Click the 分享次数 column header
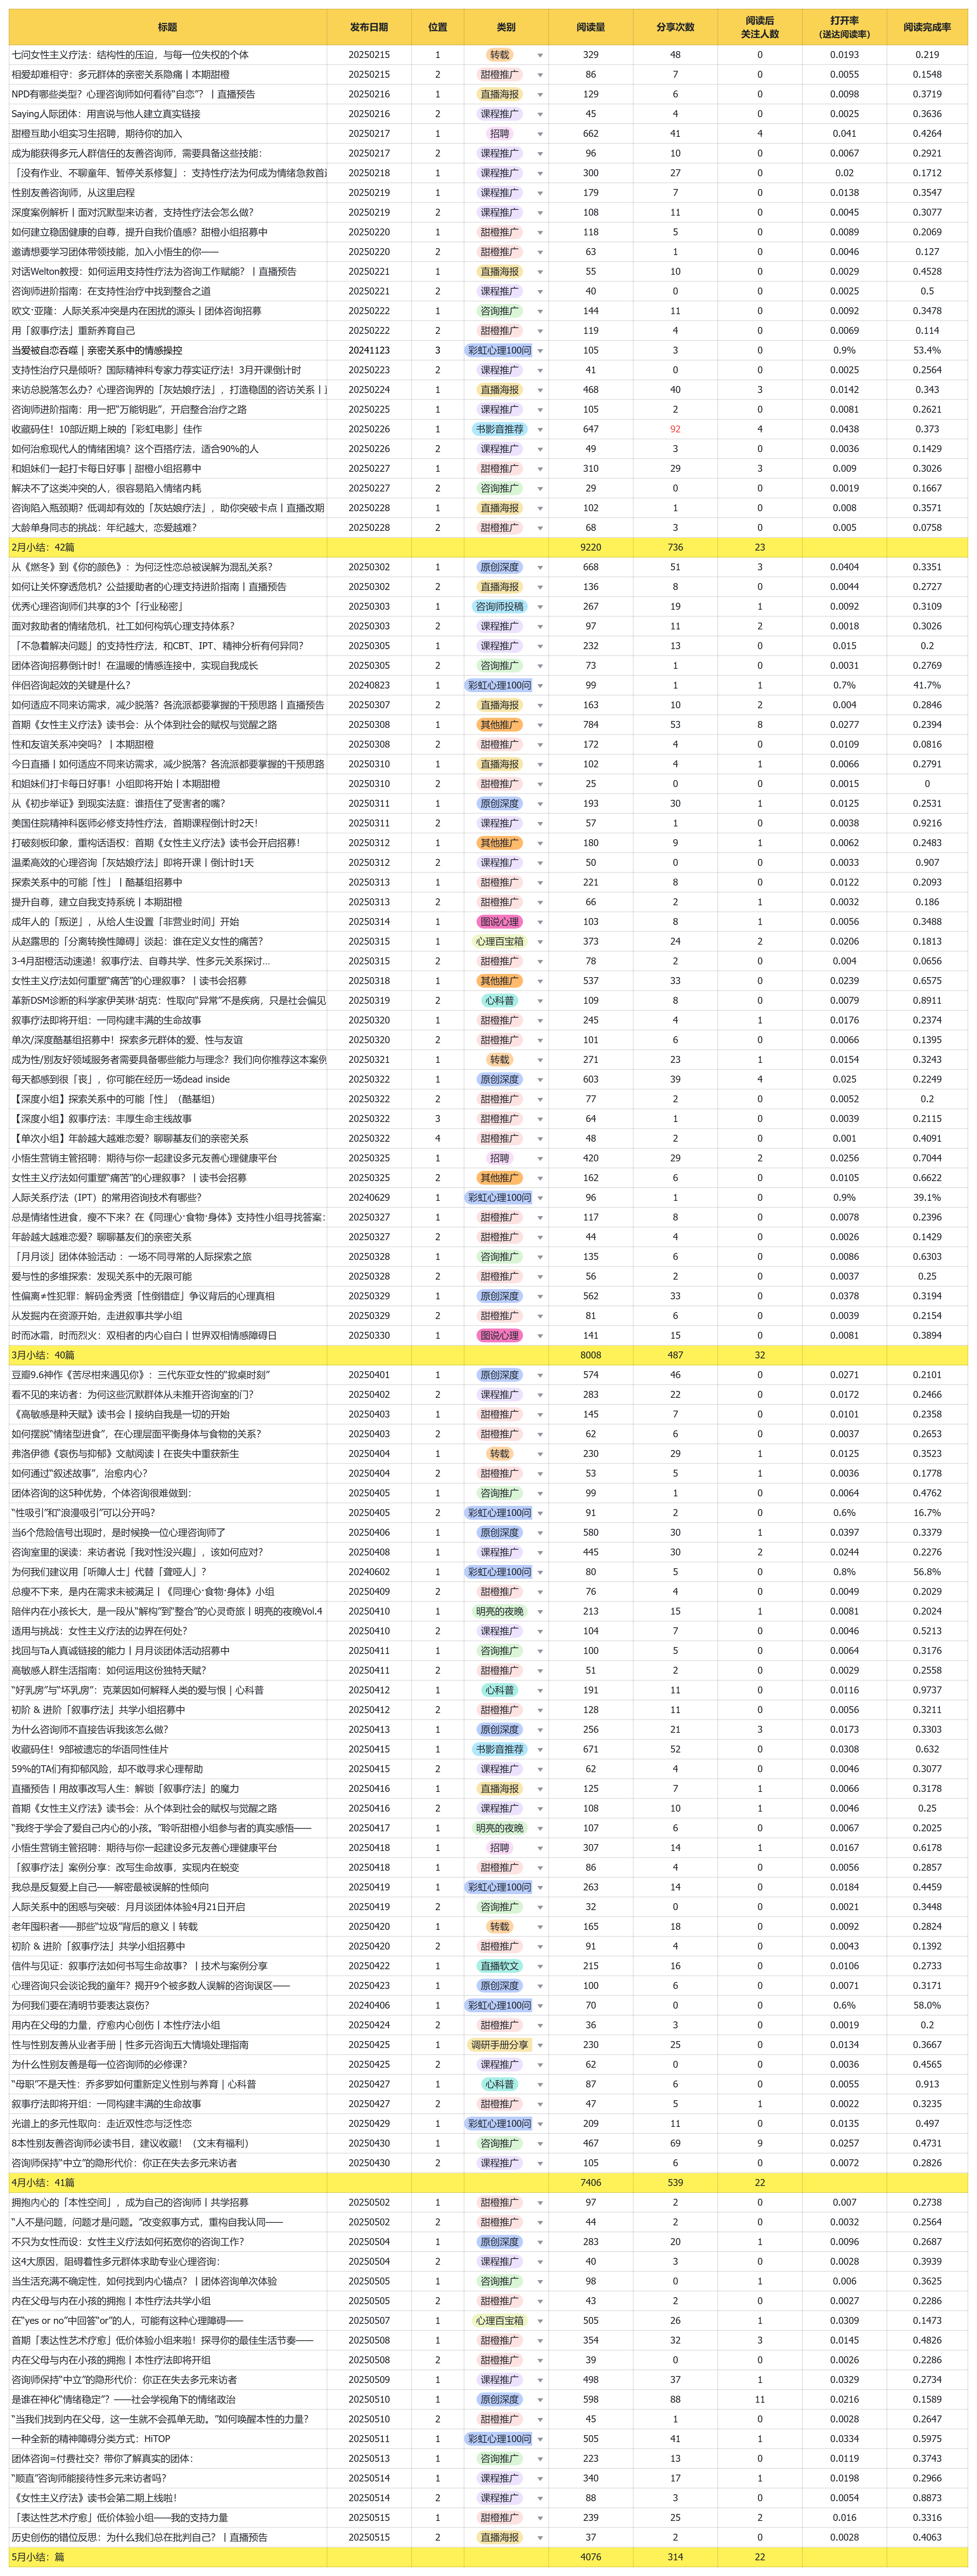 674,27
